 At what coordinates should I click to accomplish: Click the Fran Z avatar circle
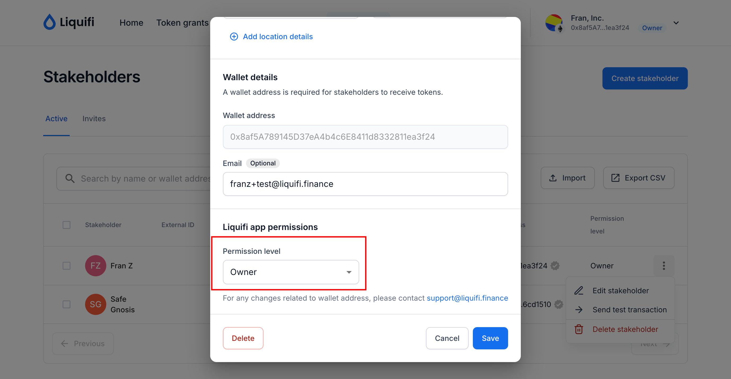pos(96,266)
